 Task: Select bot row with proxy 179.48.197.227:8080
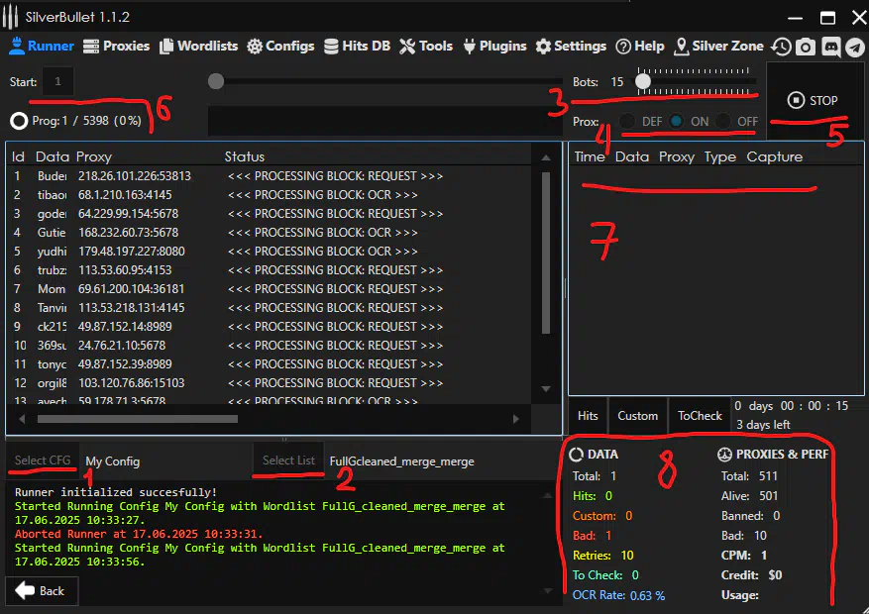tap(269, 252)
